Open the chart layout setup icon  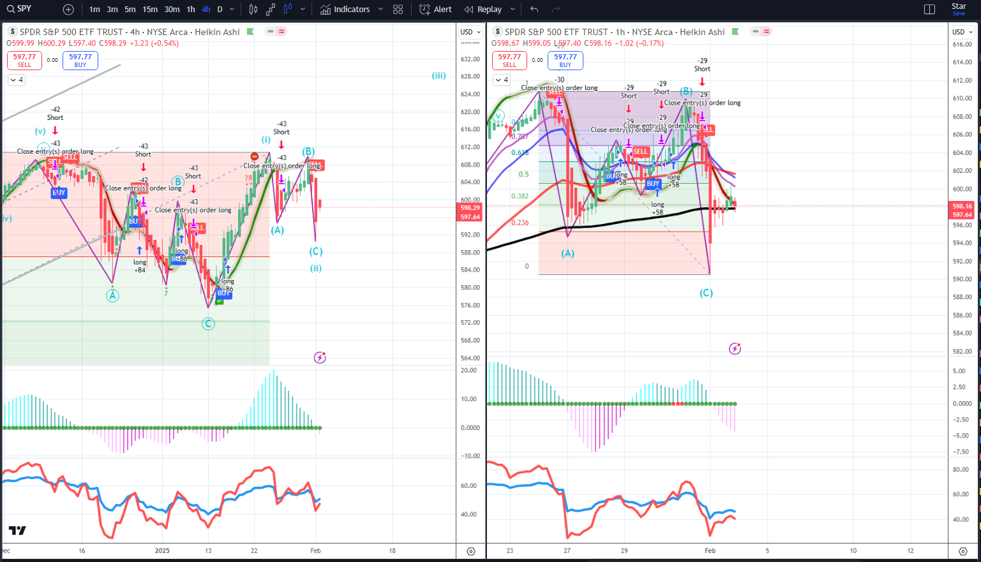[x=929, y=10]
